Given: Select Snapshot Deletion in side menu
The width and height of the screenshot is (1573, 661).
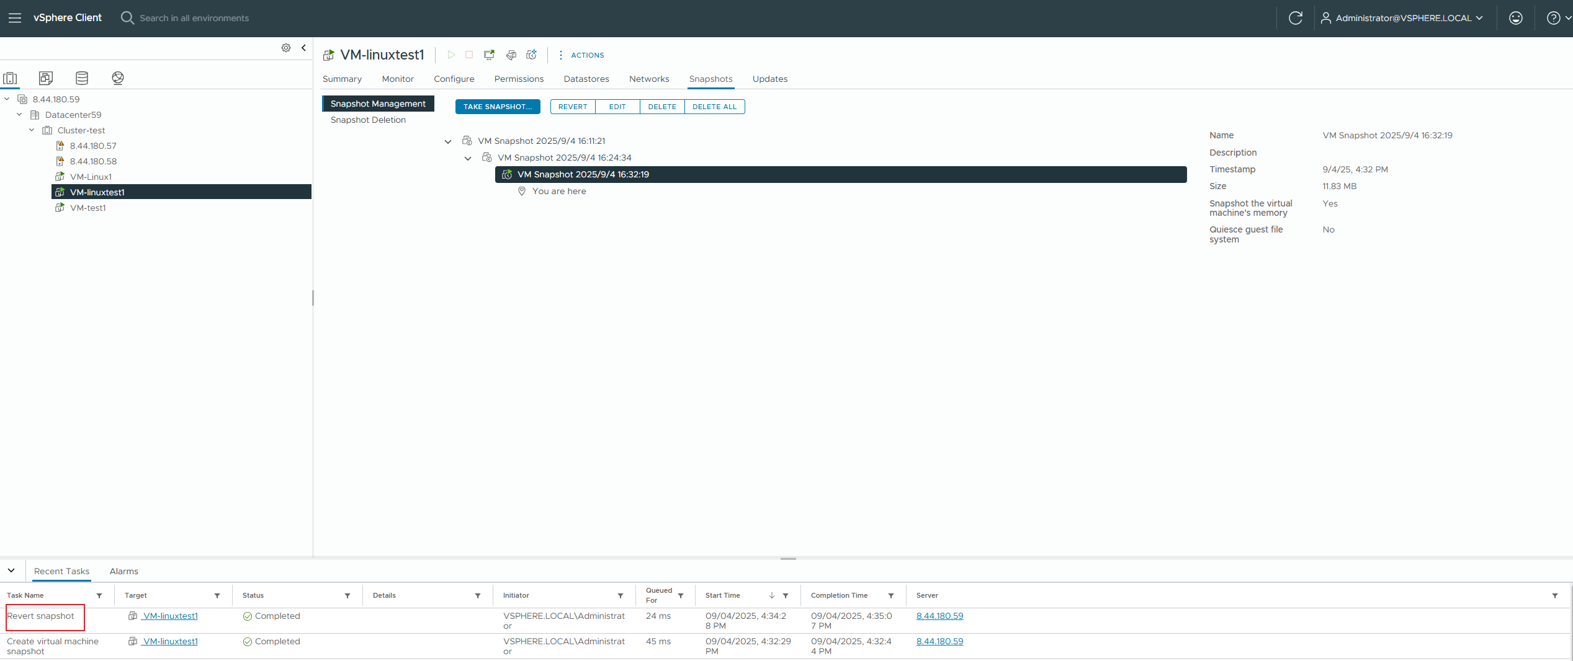Looking at the screenshot, I should (368, 120).
